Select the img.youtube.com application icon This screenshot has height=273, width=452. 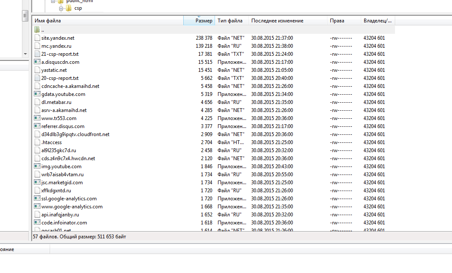[x=37, y=166]
